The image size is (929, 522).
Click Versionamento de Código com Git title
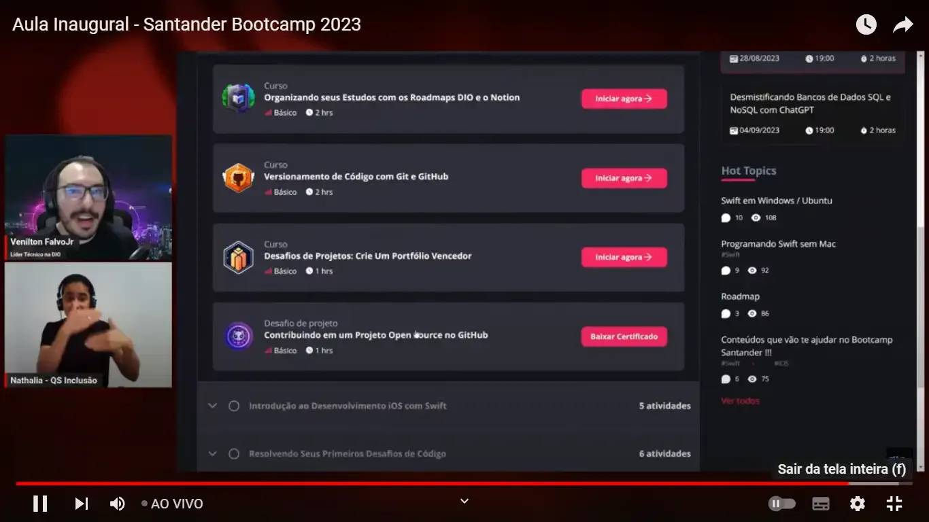point(356,177)
